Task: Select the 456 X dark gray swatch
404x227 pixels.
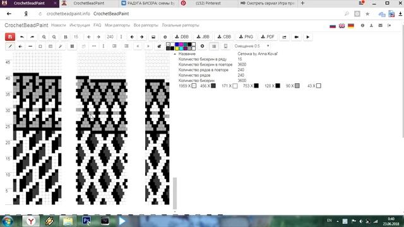Action: 213,86
